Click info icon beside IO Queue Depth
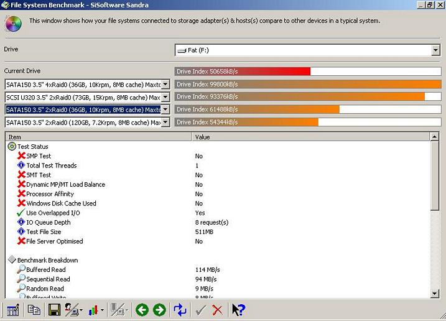 tap(21, 222)
